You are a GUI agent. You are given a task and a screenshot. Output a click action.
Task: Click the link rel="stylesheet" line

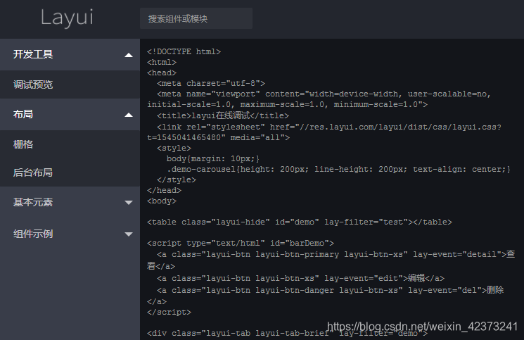click(x=324, y=132)
